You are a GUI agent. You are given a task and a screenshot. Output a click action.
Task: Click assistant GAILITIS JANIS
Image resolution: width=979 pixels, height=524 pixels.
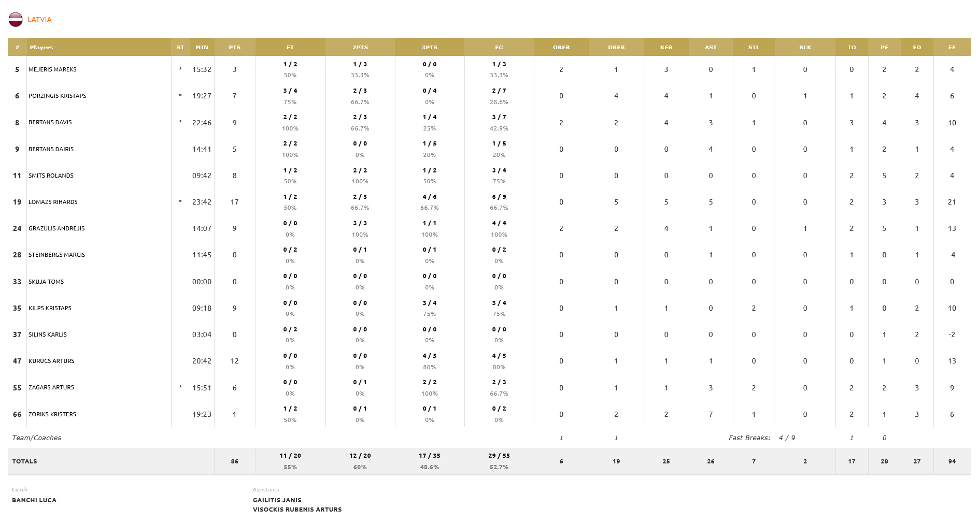[x=277, y=500]
